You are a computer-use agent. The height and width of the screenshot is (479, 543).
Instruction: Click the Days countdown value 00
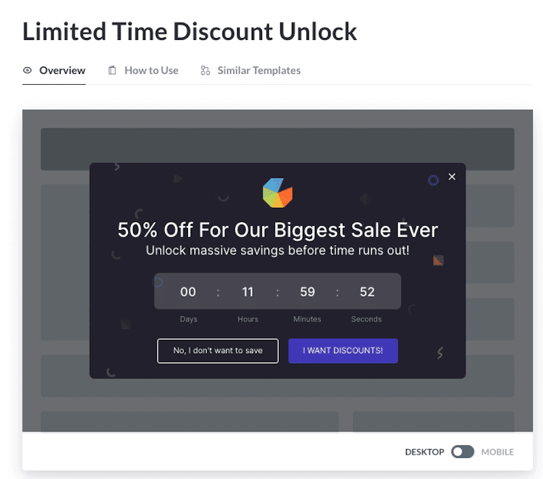click(x=188, y=292)
